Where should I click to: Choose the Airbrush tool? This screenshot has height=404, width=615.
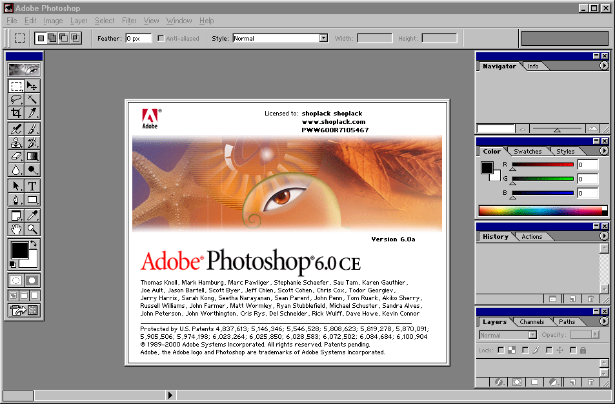[x=16, y=129]
